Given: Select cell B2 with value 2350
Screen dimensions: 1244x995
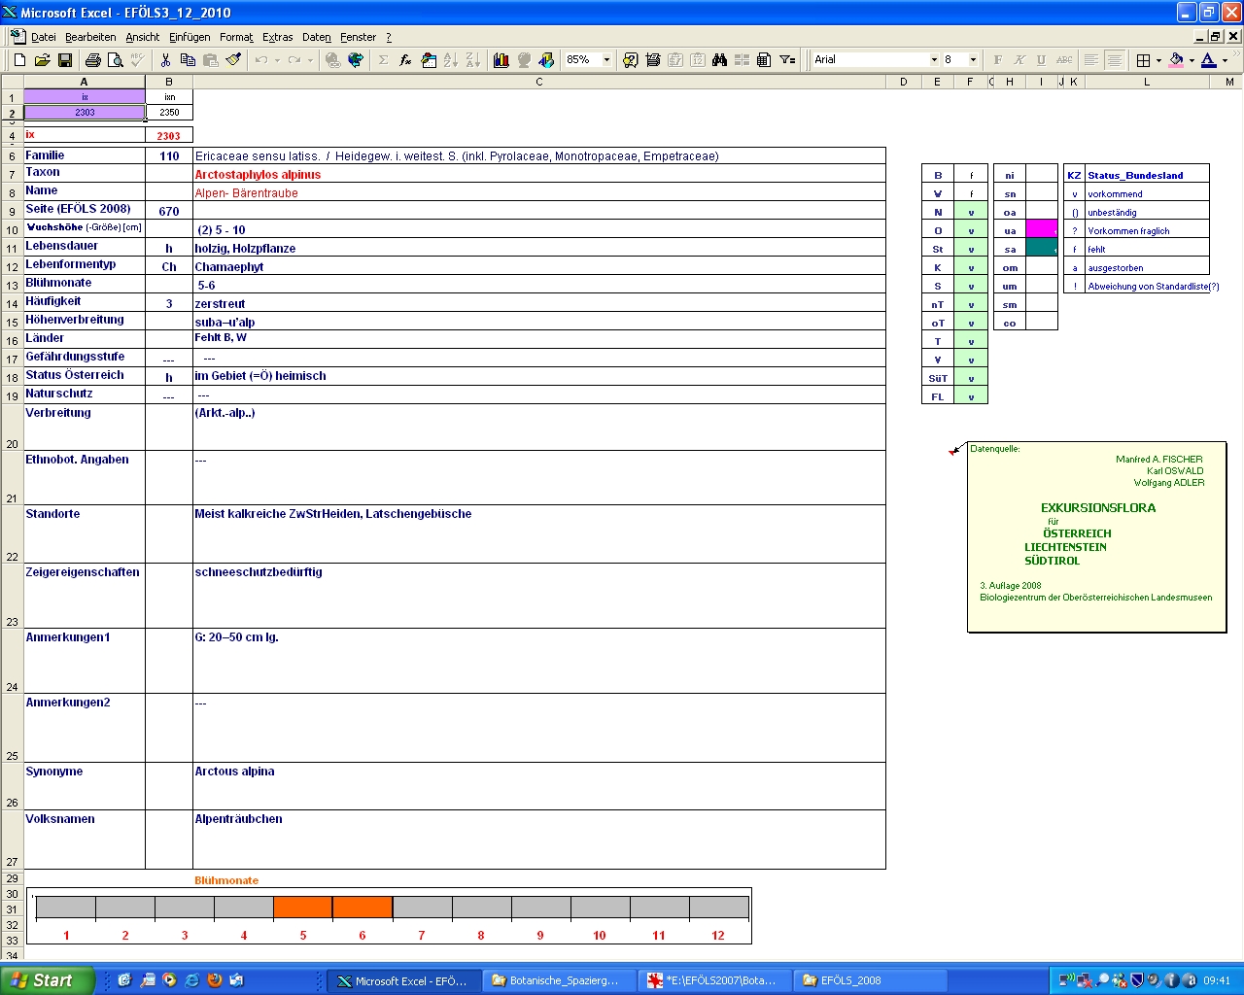Looking at the screenshot, I should click(169, 113).
